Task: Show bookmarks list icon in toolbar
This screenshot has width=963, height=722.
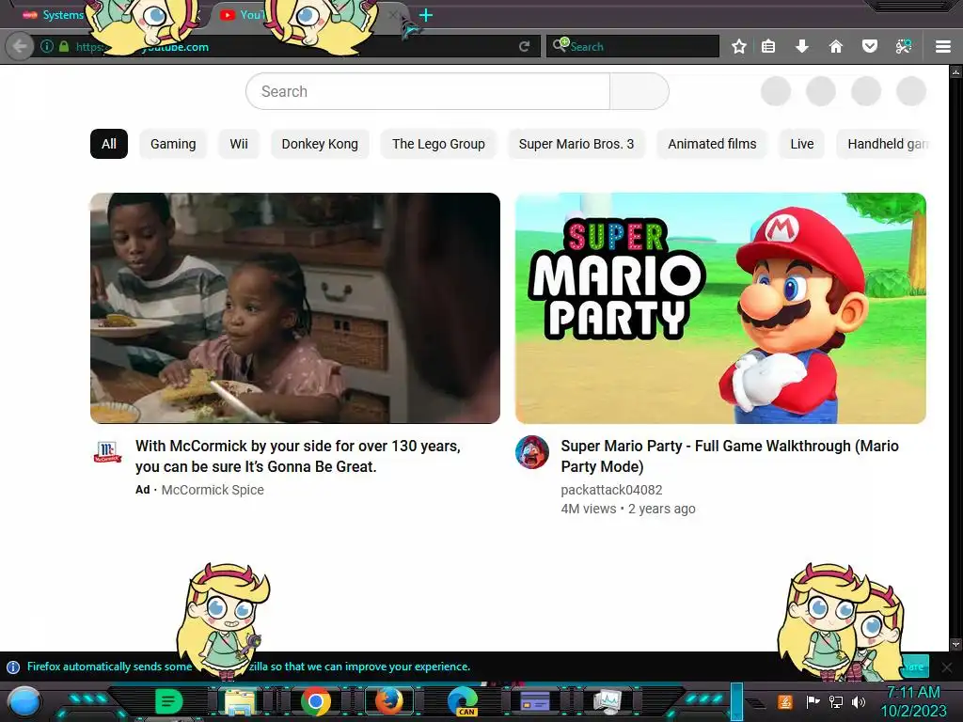Action: pos(768,46)
